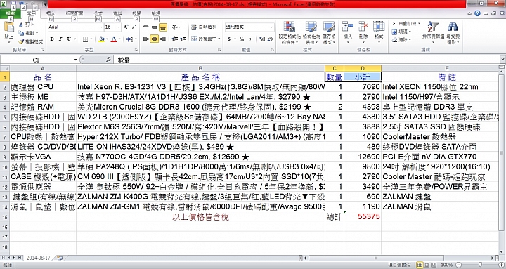Click the insert function fx icon

click(109, 60)
